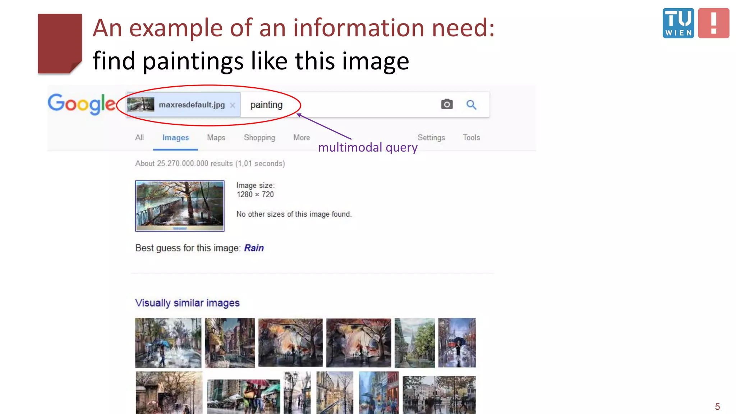
Task: Open the Shopping tab
Action: click(x=259, y=138)
